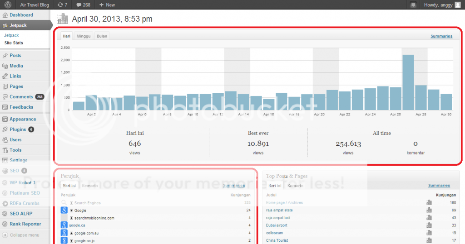Click the Google referrer favicon
This screenshot has width=465, height=244.
click(64, 210)
